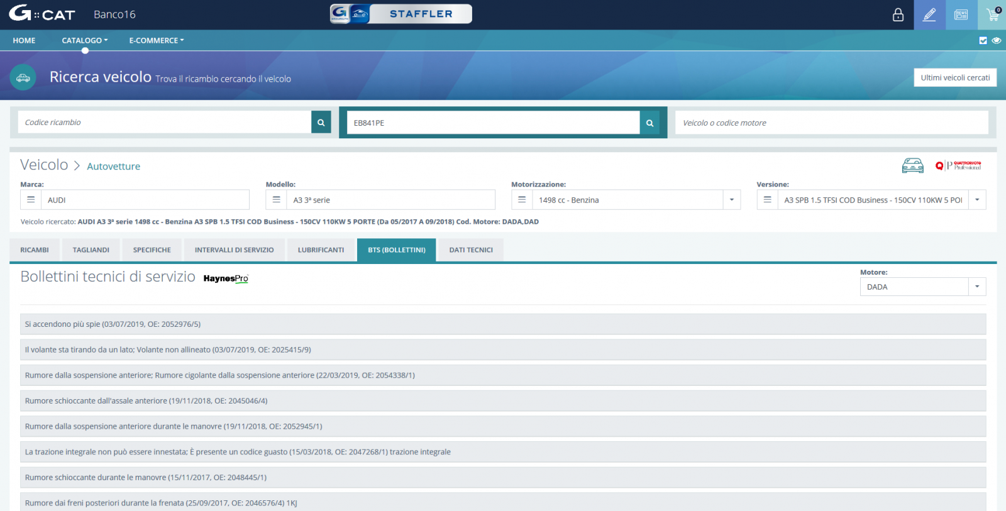Open bulletin 'Rumore dalla sospensione anteriore durante le manovre'
The image size is (1006, 511).
pyautogui.click(x=503, y=426)
